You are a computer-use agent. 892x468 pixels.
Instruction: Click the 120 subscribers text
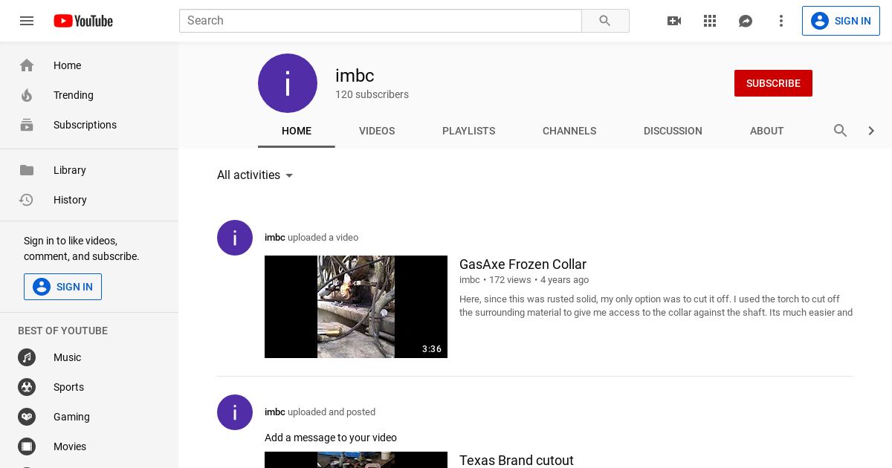click(372, 95)
